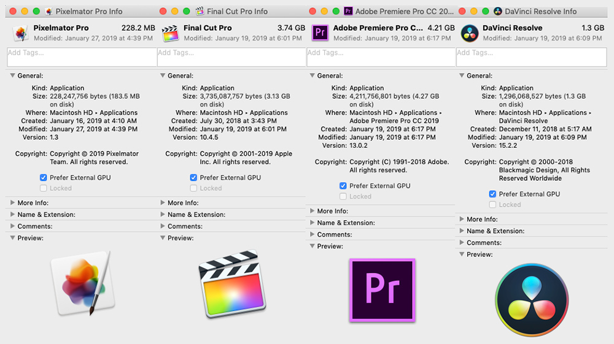Viewport: 614px width, 344px height.
Task: Click the large DaVinci Resolve preview image
Action: (x=532, y=300)
